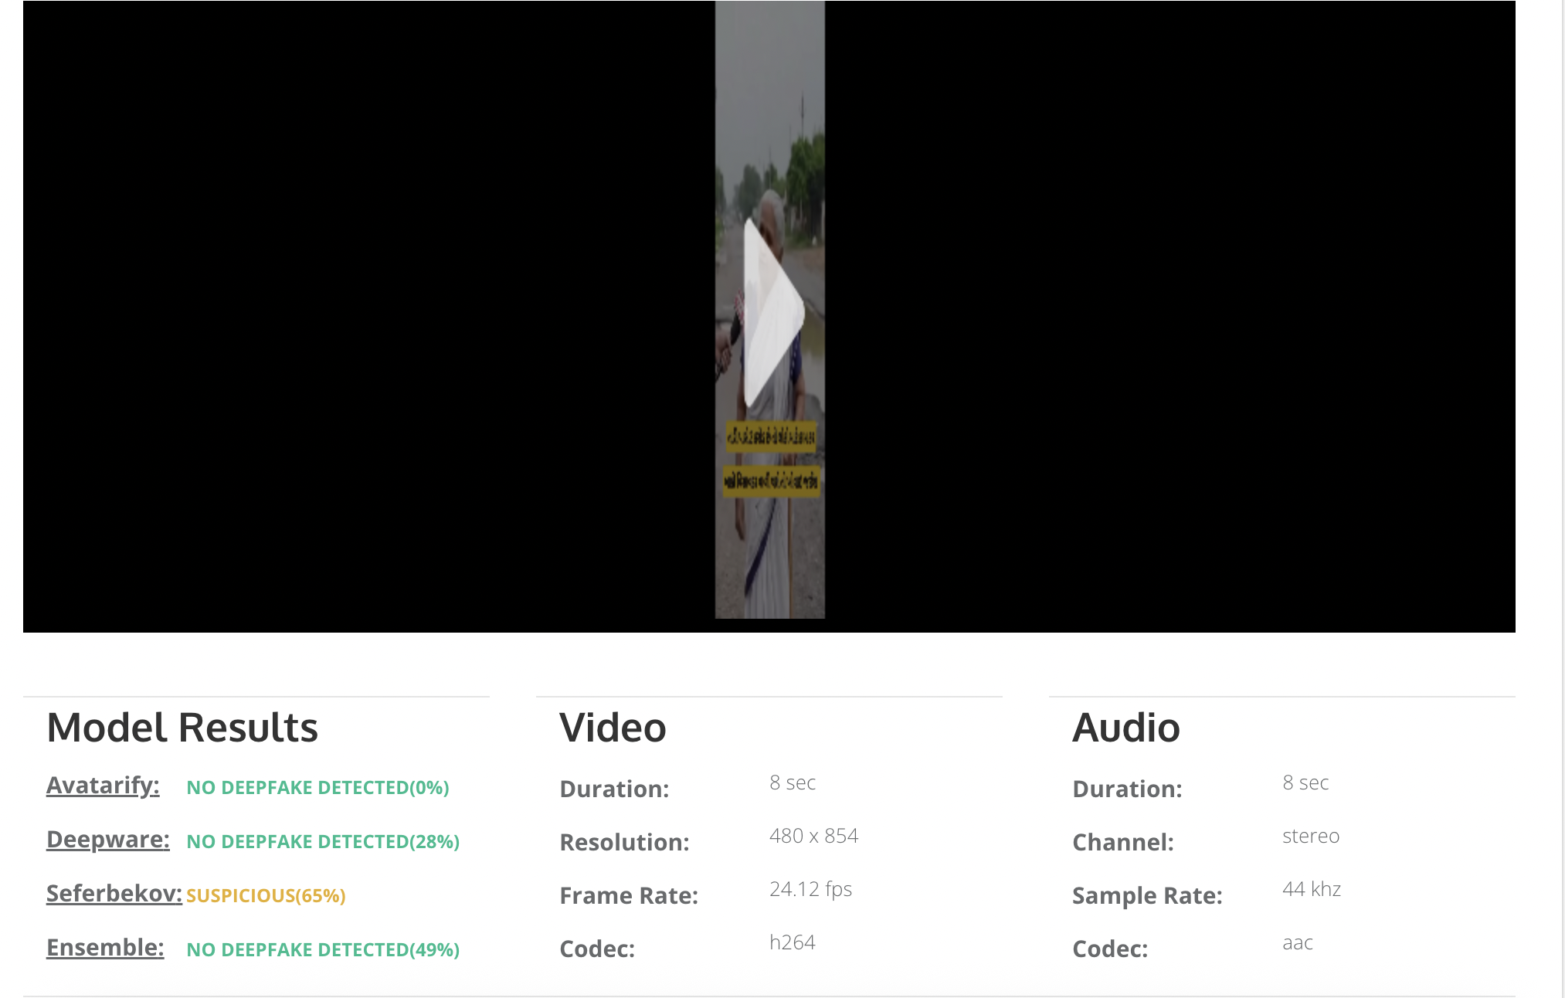Open the Ensemble model link
The height and width of the screenshot is (998, 1565).
tap(105, 948)
